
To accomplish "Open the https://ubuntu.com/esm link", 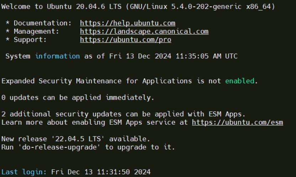I will point(238,122).
